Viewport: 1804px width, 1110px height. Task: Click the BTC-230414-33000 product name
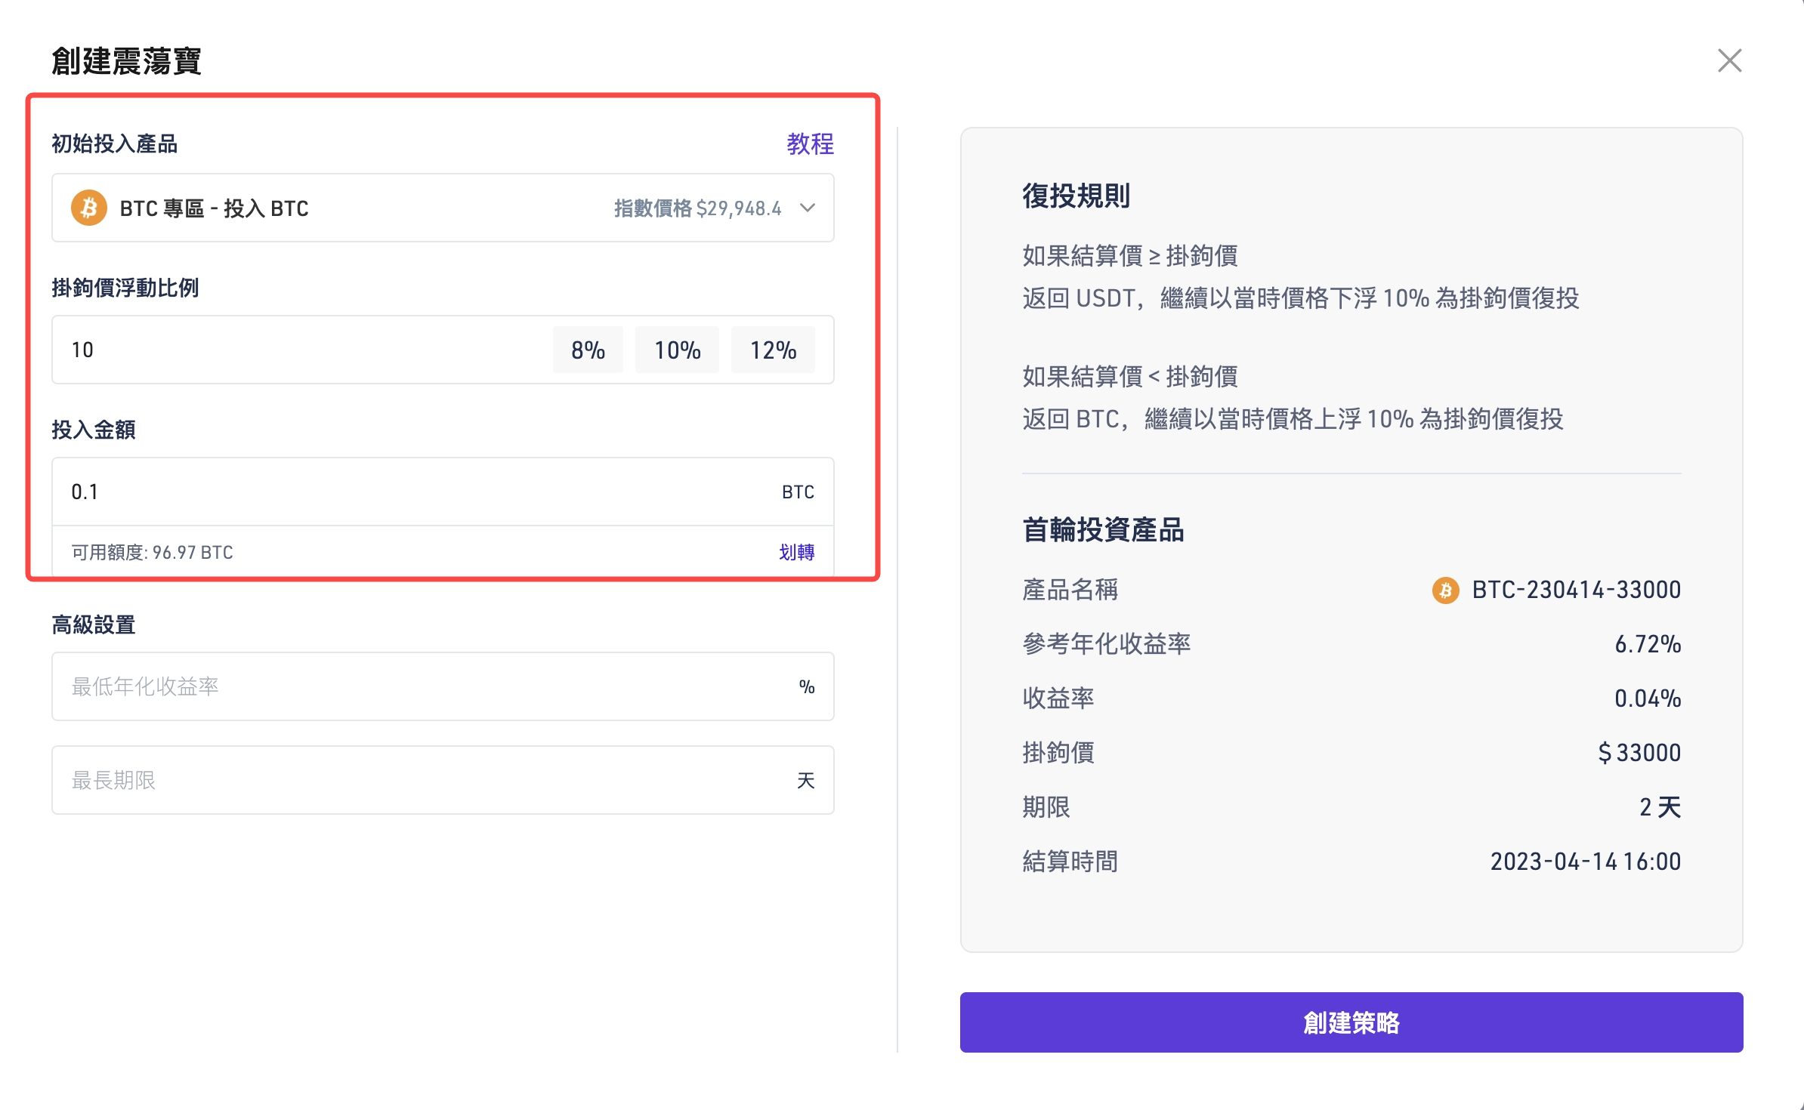click(1576, 590)
